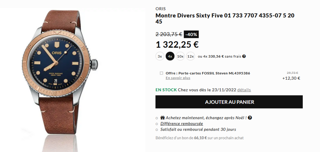
Task: Click "Satisfait ou remboursé pendant 30 jours"
Action: pyautogui.click(x=198, y=129)
